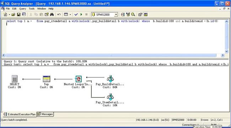Click the '0 rows' status bar entry

[204, 120]
